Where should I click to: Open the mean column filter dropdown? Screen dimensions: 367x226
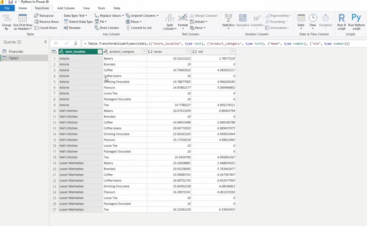tap(188, 52)
